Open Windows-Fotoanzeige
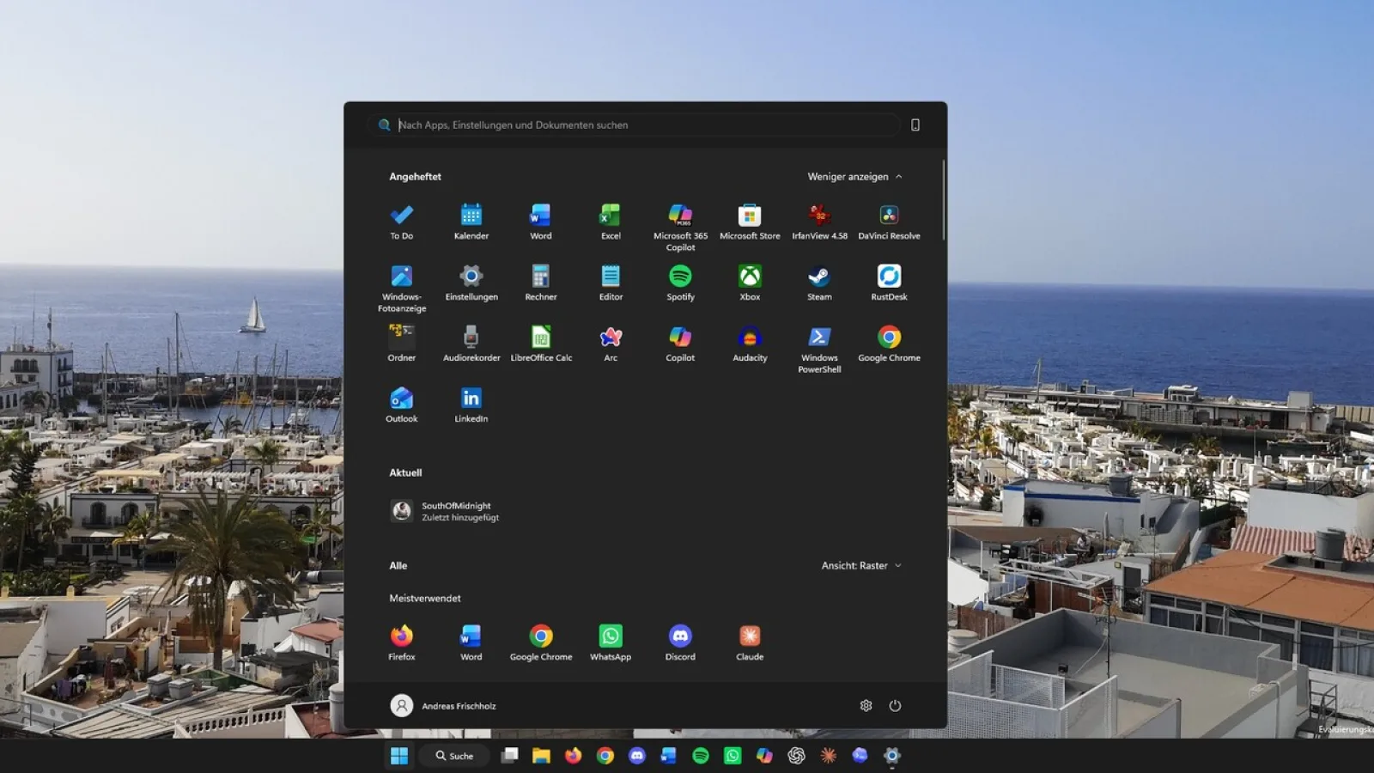 (402, 289)
